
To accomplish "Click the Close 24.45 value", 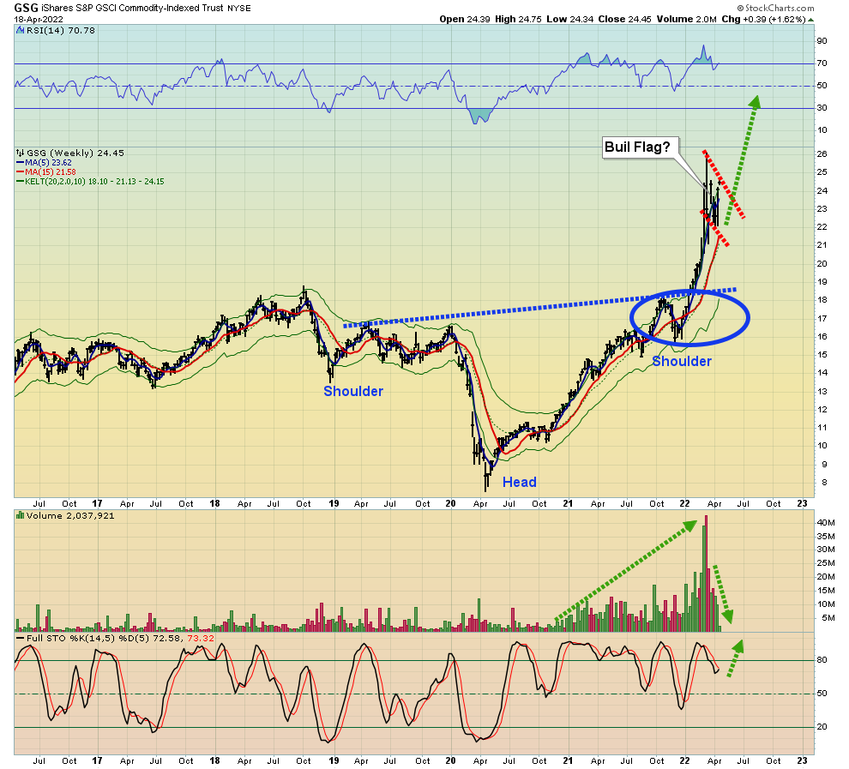I will [x=625, y=20].
